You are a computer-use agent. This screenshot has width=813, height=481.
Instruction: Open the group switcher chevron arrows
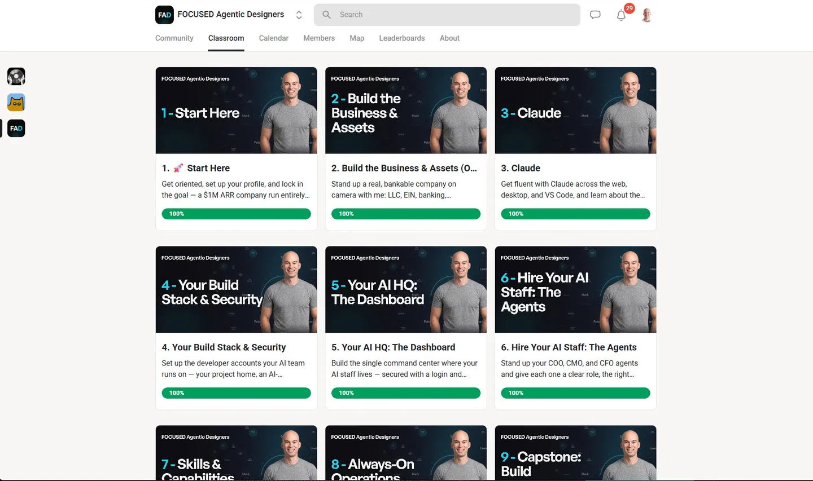click(299, 15)
